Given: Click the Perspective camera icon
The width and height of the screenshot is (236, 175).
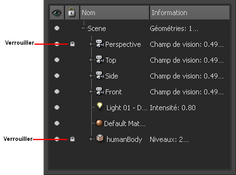Looking at the screenshot, I should click(x=100, y=44).
